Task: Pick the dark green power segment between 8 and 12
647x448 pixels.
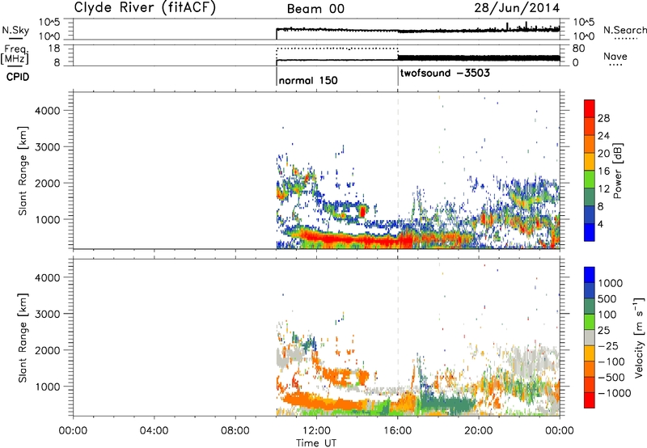Action: click(x=590, y=197)
